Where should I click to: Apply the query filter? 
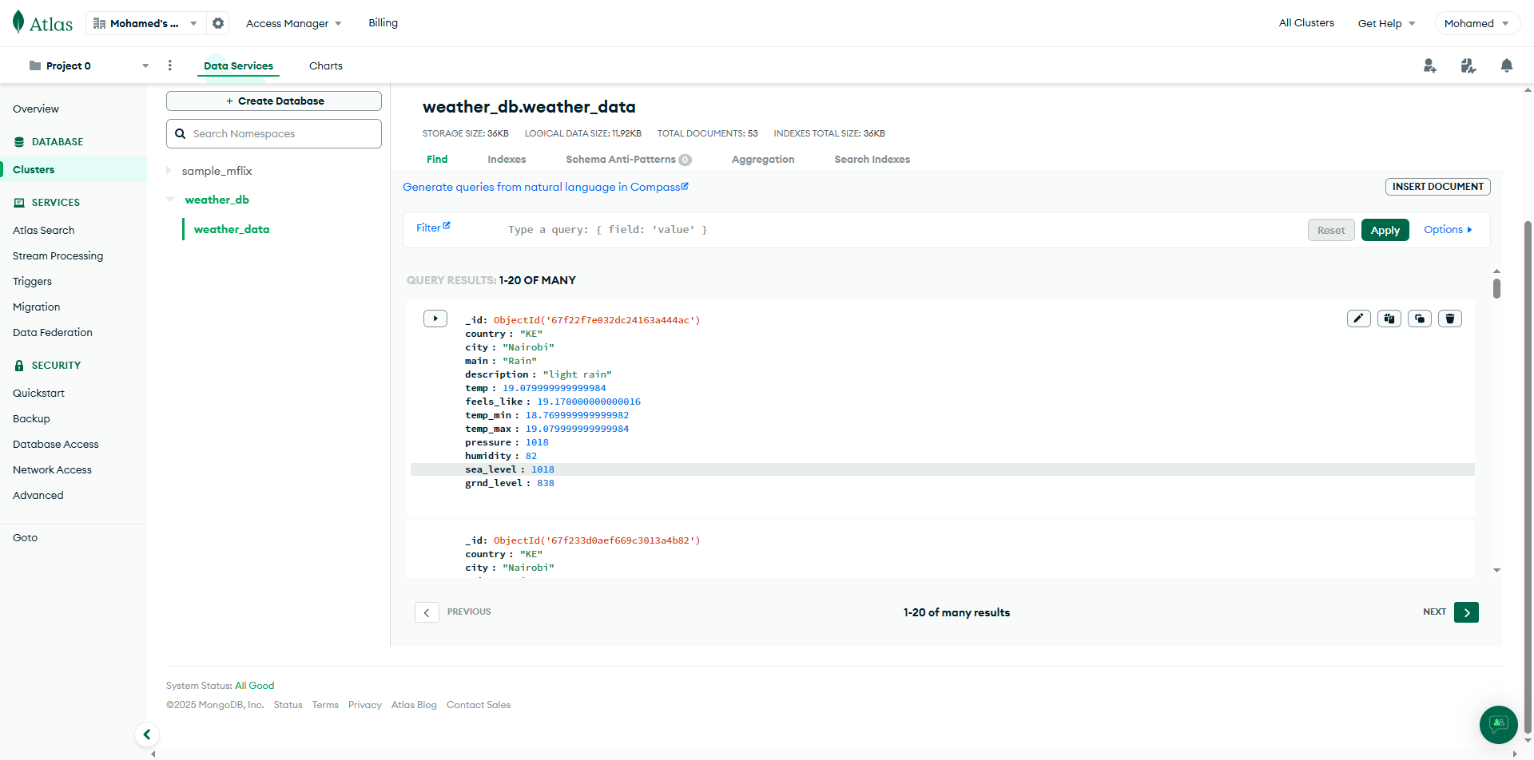[1385, 230]
